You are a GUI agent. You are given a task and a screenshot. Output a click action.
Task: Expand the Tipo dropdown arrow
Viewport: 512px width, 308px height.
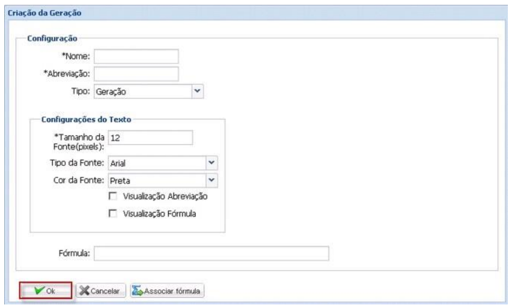tap(198, 92)
